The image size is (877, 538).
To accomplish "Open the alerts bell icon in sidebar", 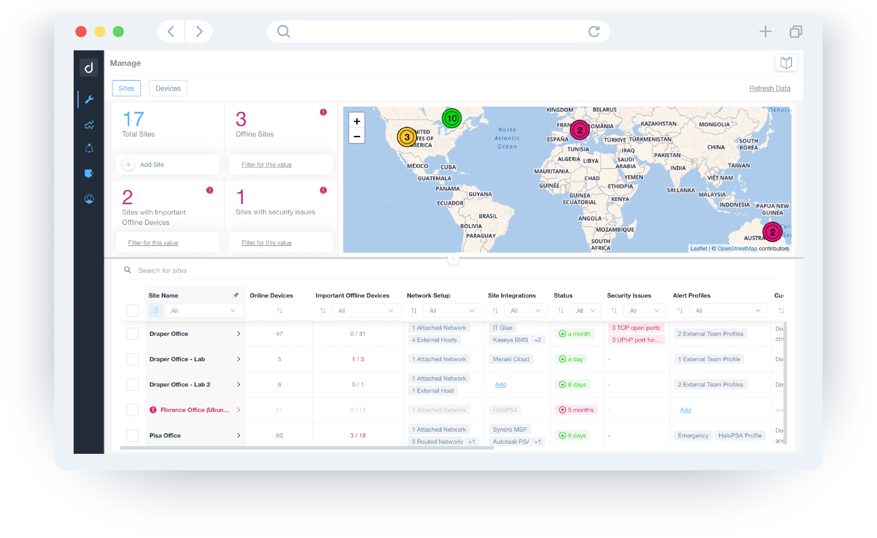I will [x=89, y=148].
